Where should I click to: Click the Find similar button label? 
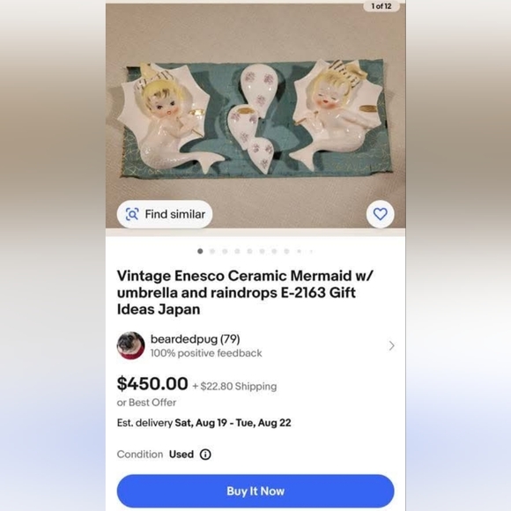point(175,214)
